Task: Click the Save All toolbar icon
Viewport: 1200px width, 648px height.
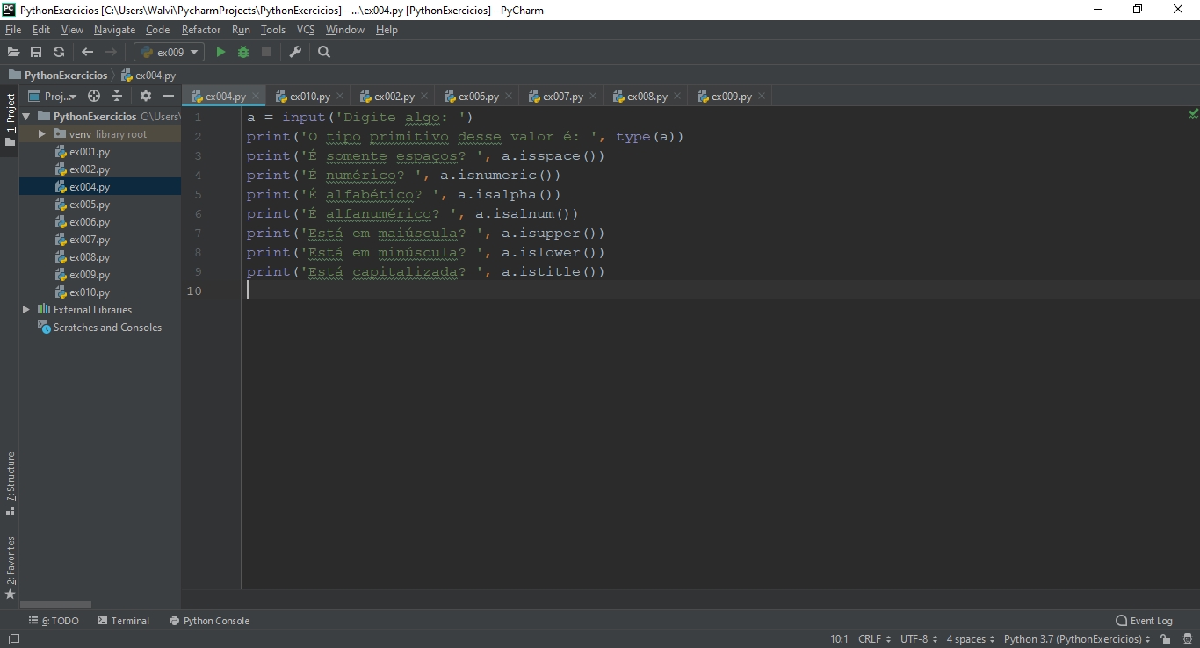Action: pos(36,52)
